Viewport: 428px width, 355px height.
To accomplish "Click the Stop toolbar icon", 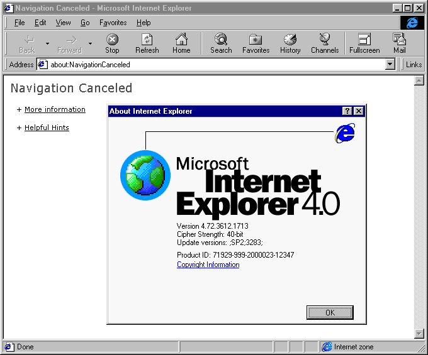I will (x=112, y=40).
